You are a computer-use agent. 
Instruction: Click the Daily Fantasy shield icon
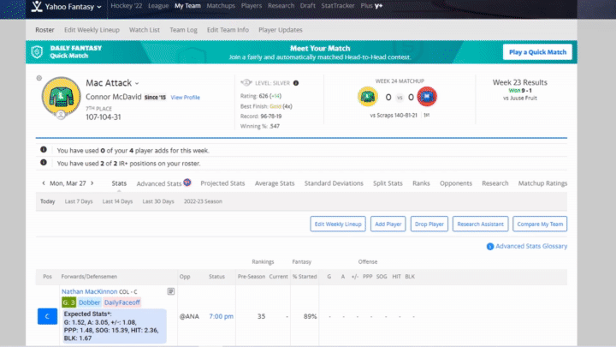(x=37, y=52)
